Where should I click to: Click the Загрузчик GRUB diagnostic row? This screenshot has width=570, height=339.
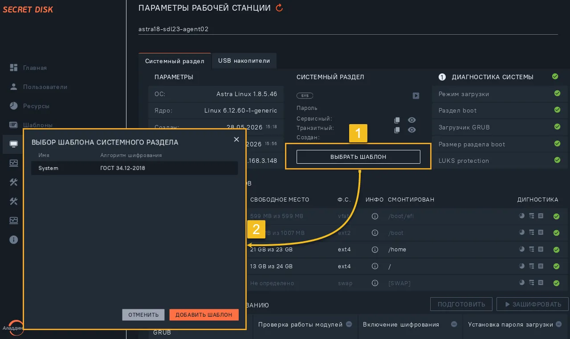(x=500, y=127)
